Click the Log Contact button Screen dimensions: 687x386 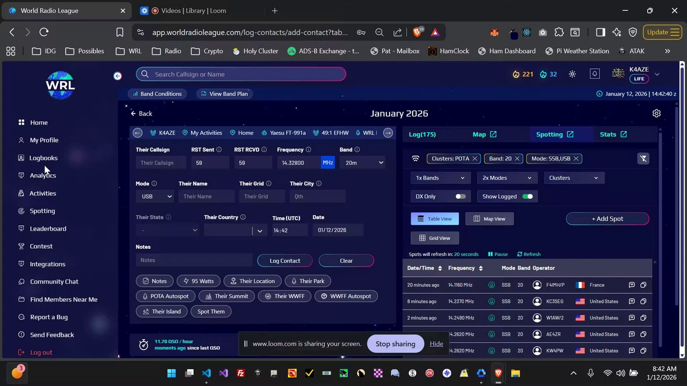coord(284,261)
